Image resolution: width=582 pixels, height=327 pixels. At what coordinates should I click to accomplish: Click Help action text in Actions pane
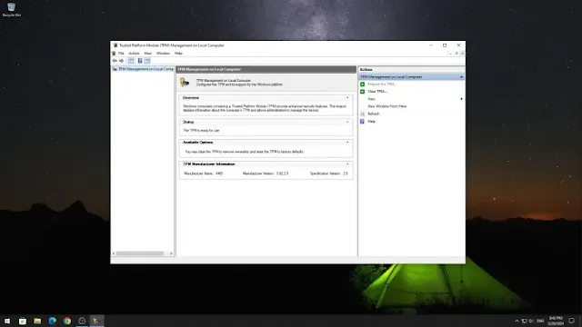pos(371,122)
